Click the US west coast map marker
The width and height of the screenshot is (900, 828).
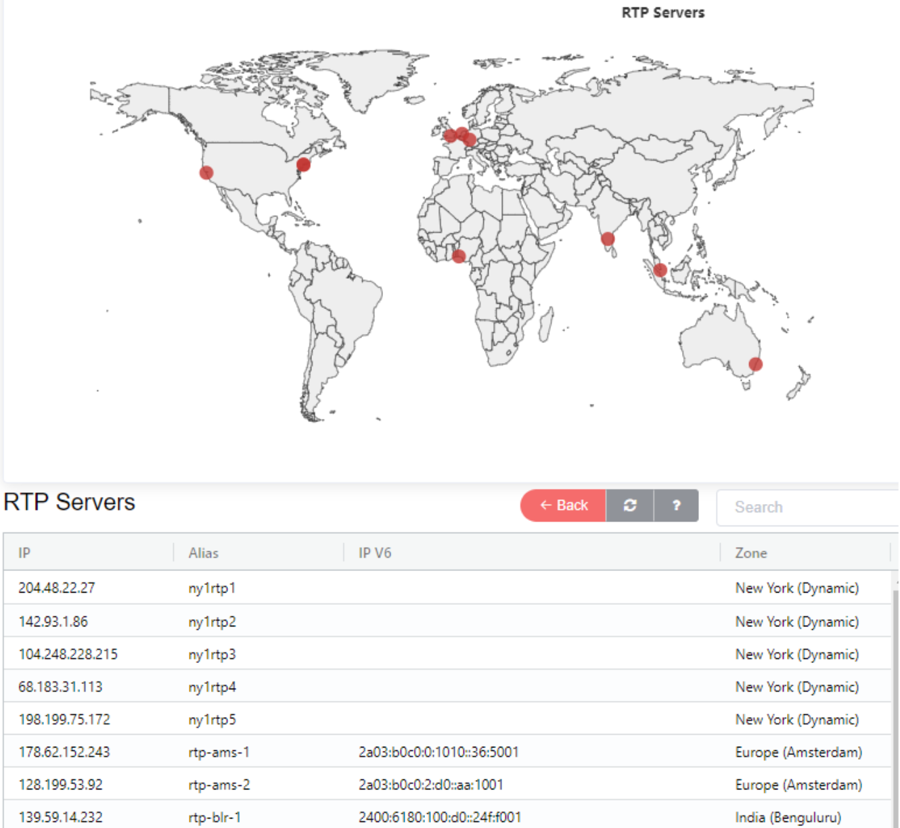(206, 172)
